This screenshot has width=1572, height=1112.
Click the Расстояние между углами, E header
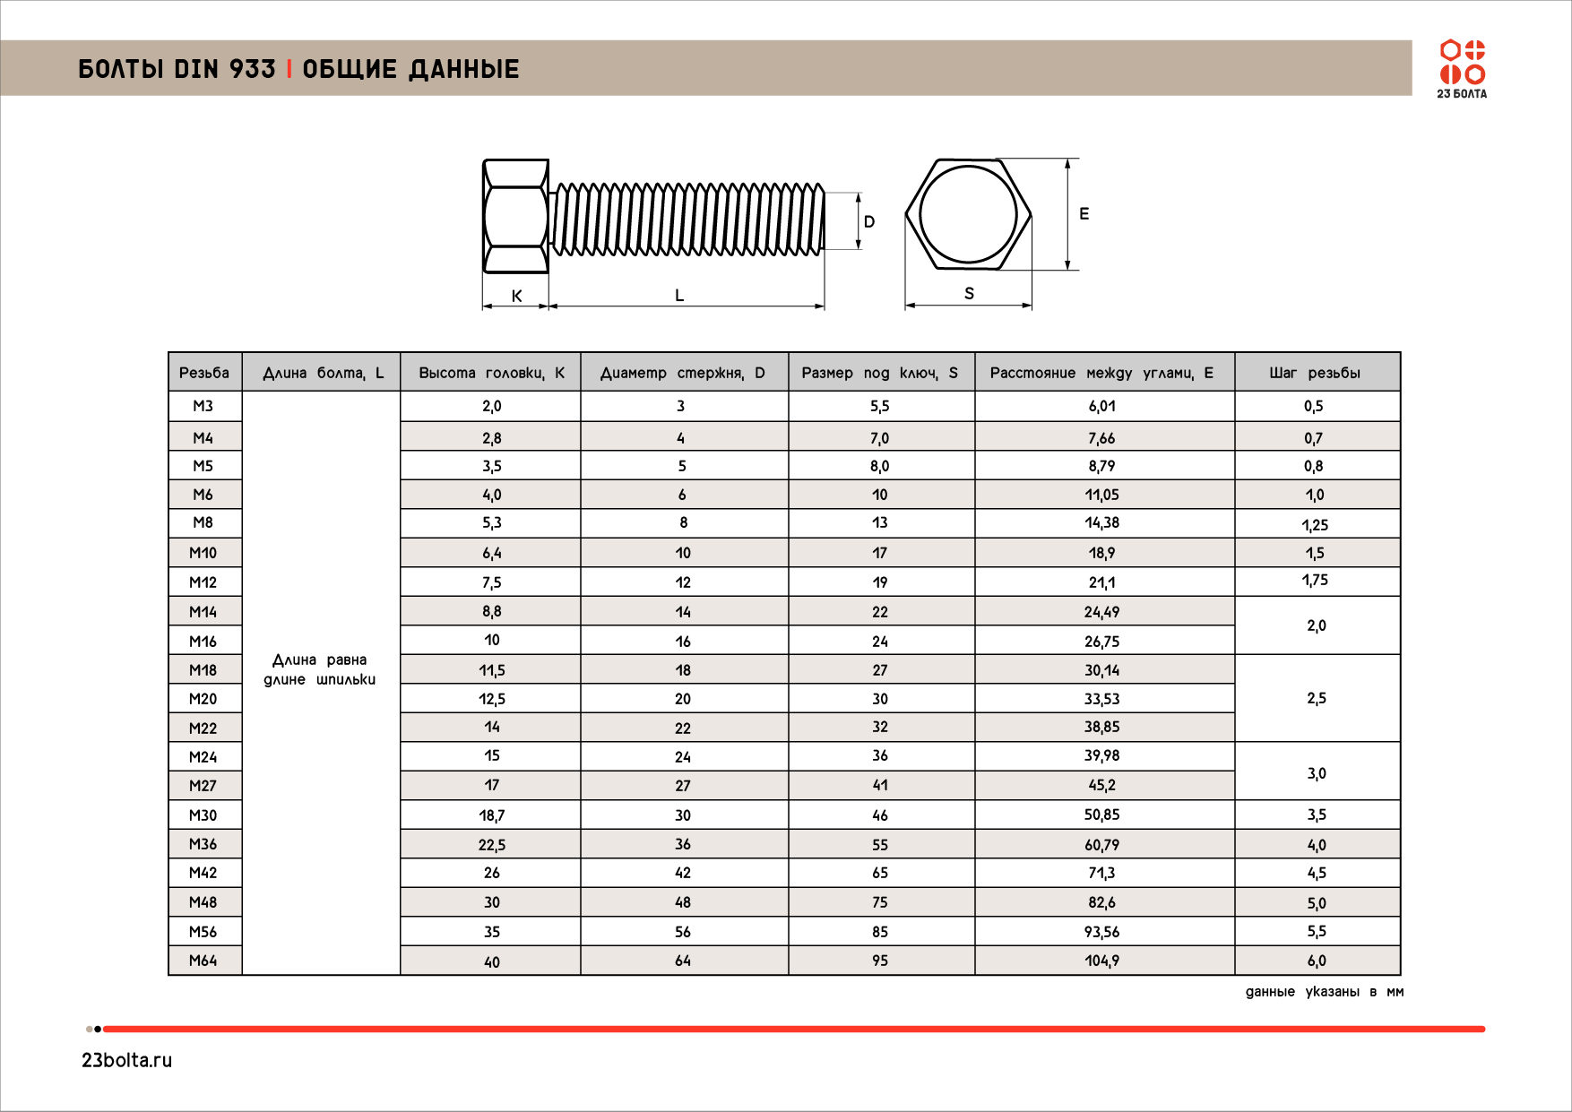[x=1101, y=373]
